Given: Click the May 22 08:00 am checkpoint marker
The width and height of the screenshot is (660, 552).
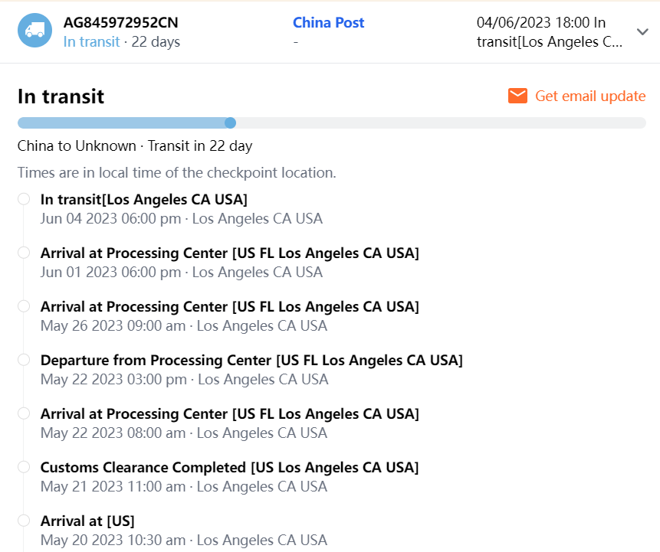Looking at the screenshot, I should point(24,413).
